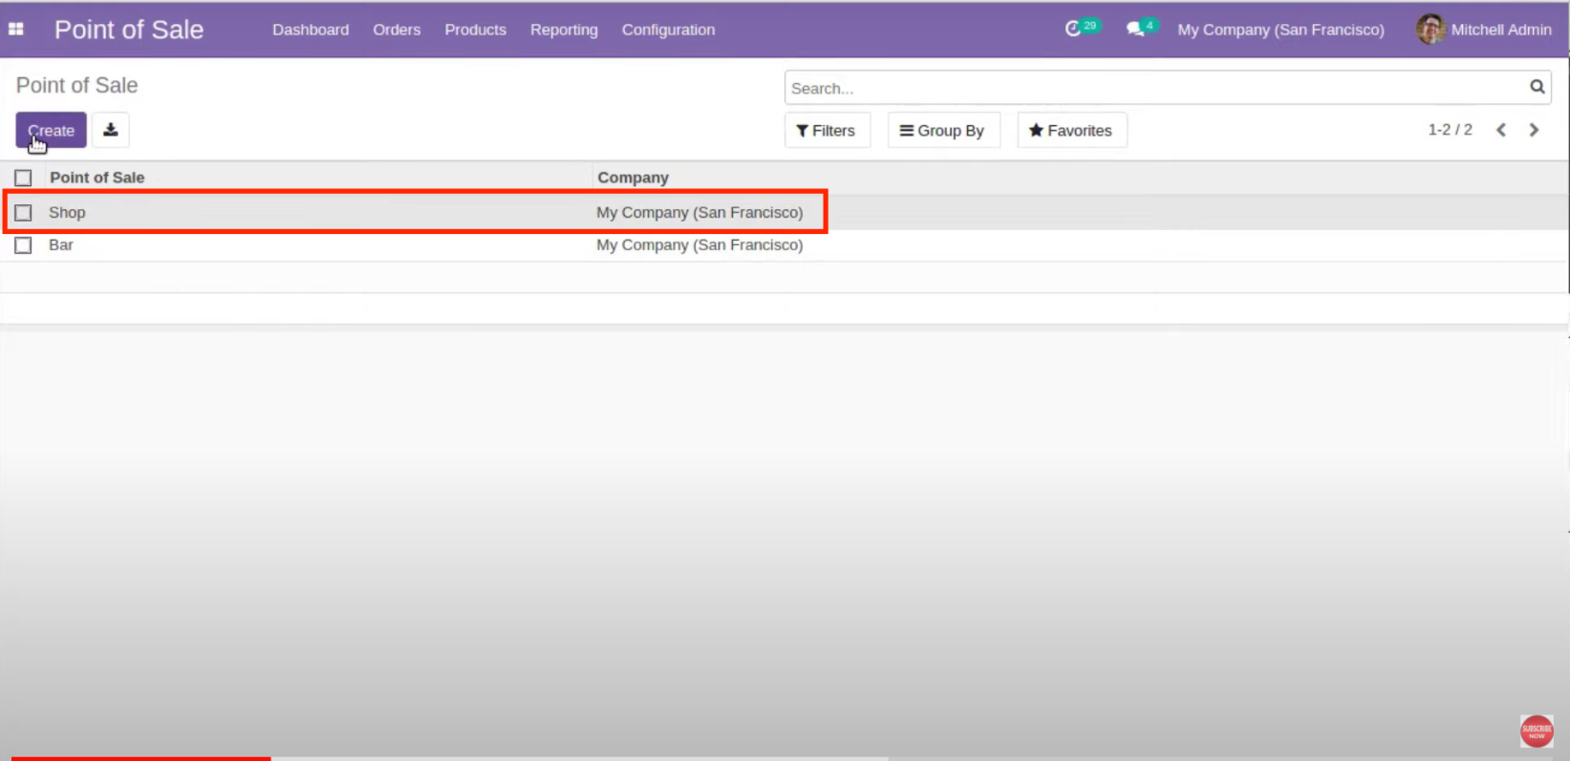Click inside the Search input field
This screenshot has height=761, width=1570.
[1147, 88]
